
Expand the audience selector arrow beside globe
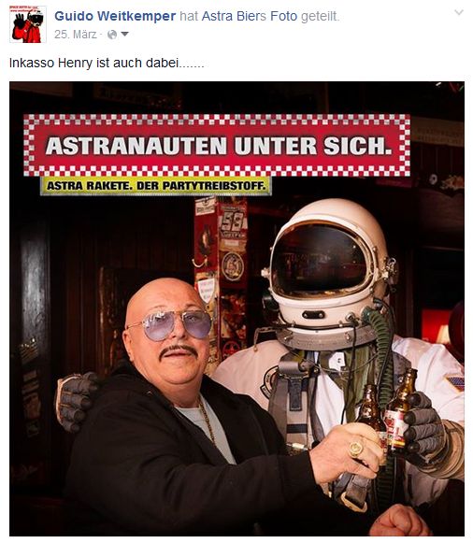(124, 35)
